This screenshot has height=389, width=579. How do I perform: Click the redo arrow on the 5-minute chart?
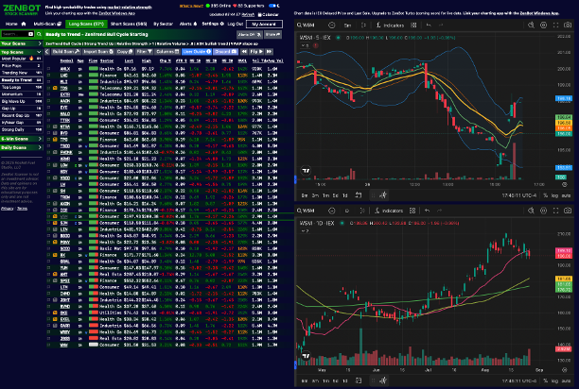click(x=441, y=25)
